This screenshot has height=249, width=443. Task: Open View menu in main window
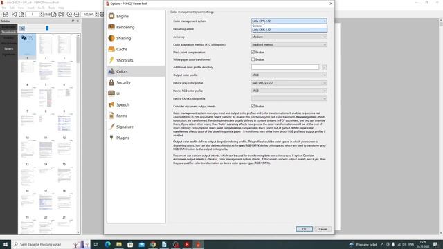coord(21,8)
